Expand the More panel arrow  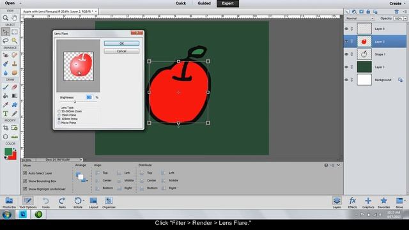[405, 201]
